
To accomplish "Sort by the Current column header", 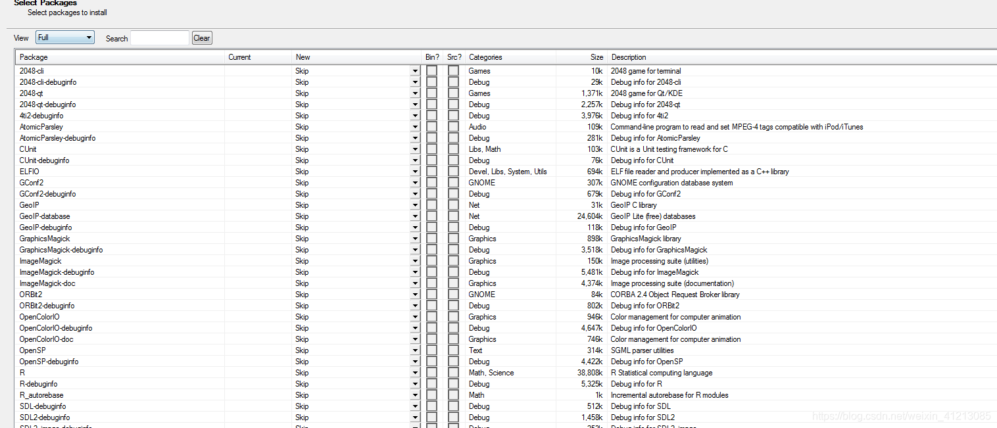I will (258, 57).
